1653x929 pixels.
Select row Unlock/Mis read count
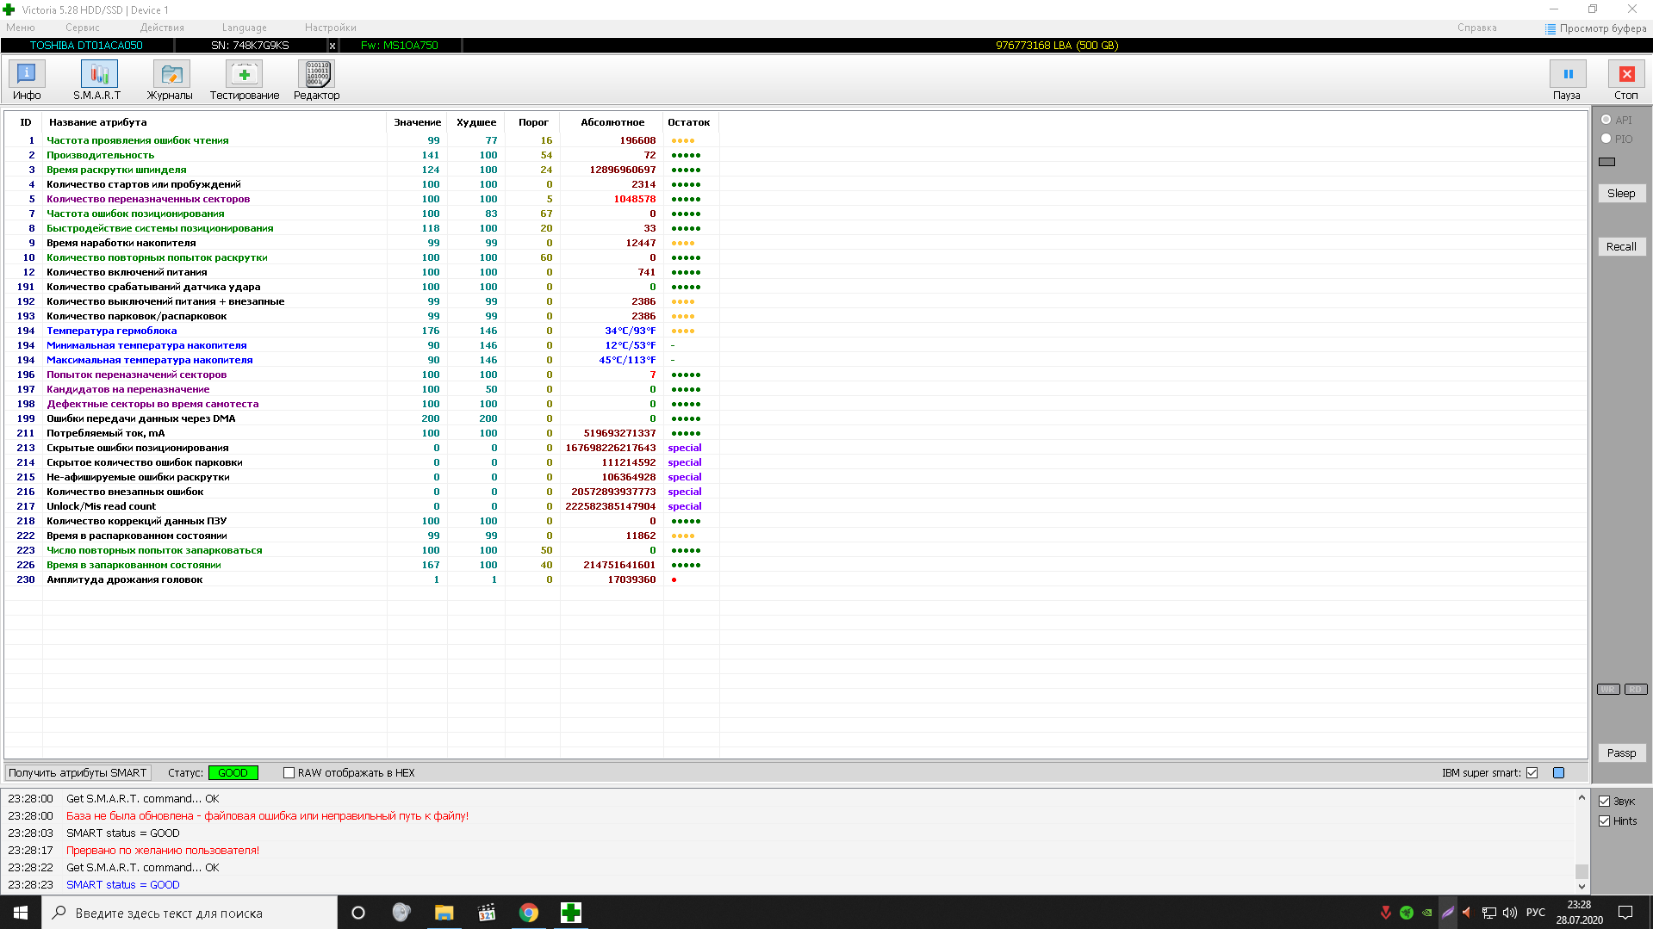pyautogui.click(x=362, y=506)
